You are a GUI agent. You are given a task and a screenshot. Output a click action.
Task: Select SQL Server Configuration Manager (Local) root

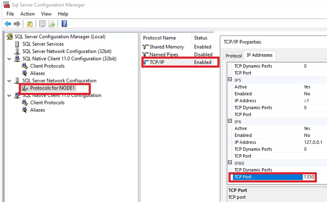[60, 37]
